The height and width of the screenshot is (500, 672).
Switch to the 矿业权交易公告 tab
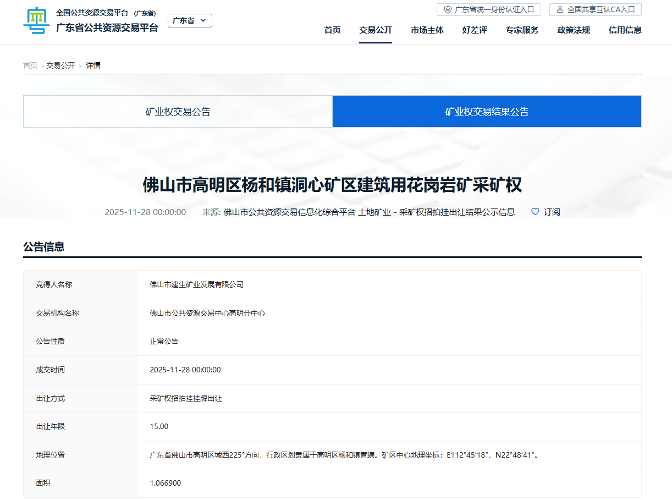pyautogui.click(x=178, y=112)
